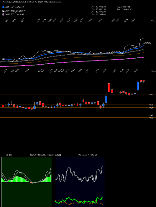Click the 1642 support level label
The image size is (156, 207).
point(151,95)
